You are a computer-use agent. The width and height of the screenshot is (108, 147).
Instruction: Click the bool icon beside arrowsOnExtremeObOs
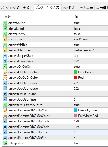point(5,105)
